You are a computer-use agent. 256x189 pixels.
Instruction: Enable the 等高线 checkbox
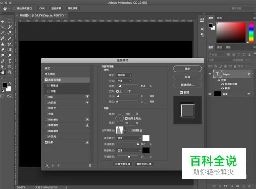pyautogui.click(x=48, y=85)
